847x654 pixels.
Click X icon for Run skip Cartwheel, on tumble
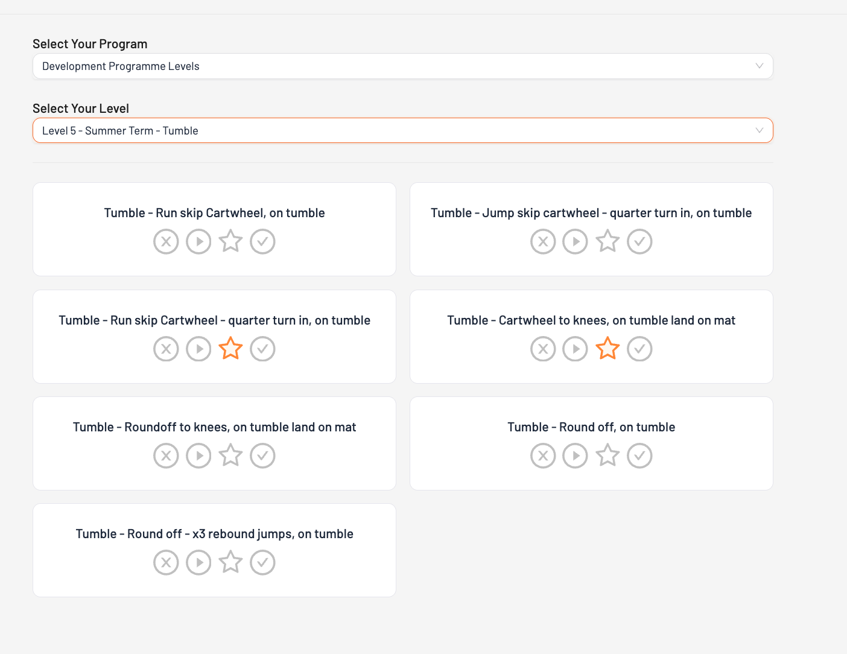pyautogui.click(x=166, y=242)
